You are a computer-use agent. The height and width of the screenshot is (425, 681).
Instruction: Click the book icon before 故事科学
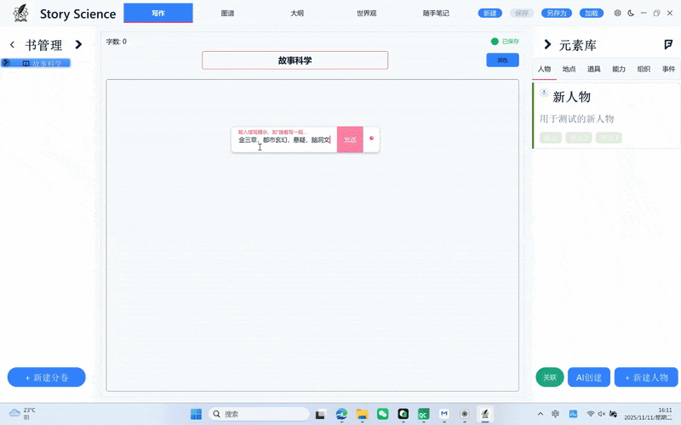(26, 63)
